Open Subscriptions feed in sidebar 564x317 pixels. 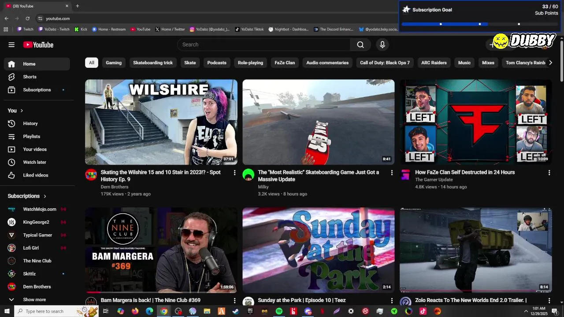pyautogui.click(x=37, y=90)
